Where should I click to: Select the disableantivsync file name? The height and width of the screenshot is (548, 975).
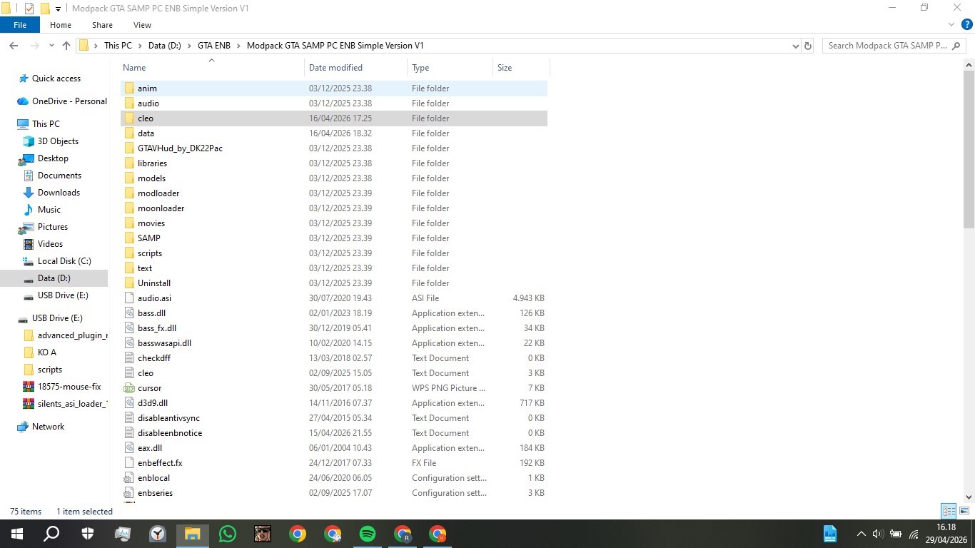click(x=168, y=418)
